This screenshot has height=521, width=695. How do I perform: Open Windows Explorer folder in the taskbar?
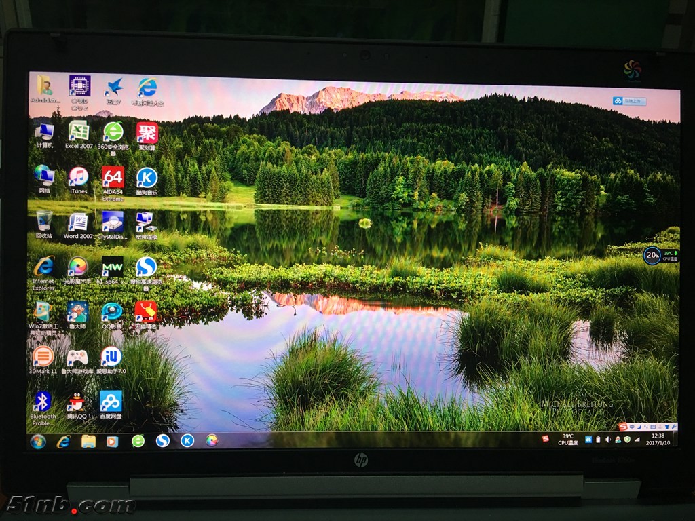pyautogui.click(x=88, y=442)
